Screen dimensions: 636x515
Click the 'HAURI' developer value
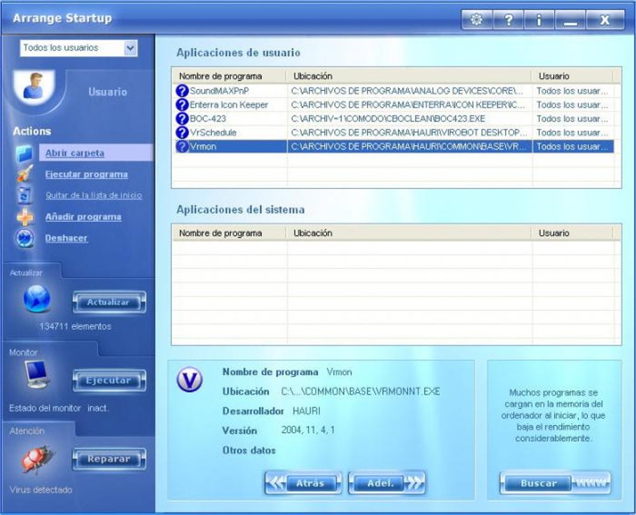click(x=306, y=411)
